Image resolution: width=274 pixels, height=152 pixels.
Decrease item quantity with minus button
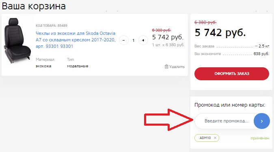(124, 40)
